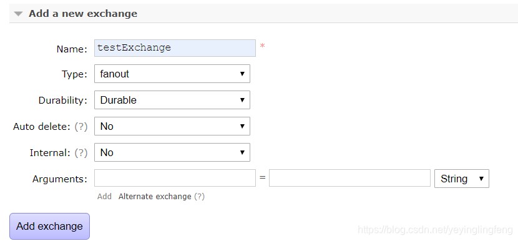Collapse the section using the gray triangle
The image size is (518, 241).
click(x=19, y=14)
